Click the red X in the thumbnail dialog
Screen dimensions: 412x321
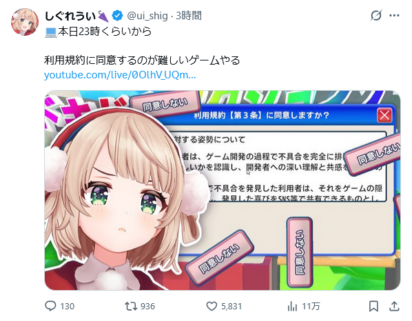click(384, 115)
